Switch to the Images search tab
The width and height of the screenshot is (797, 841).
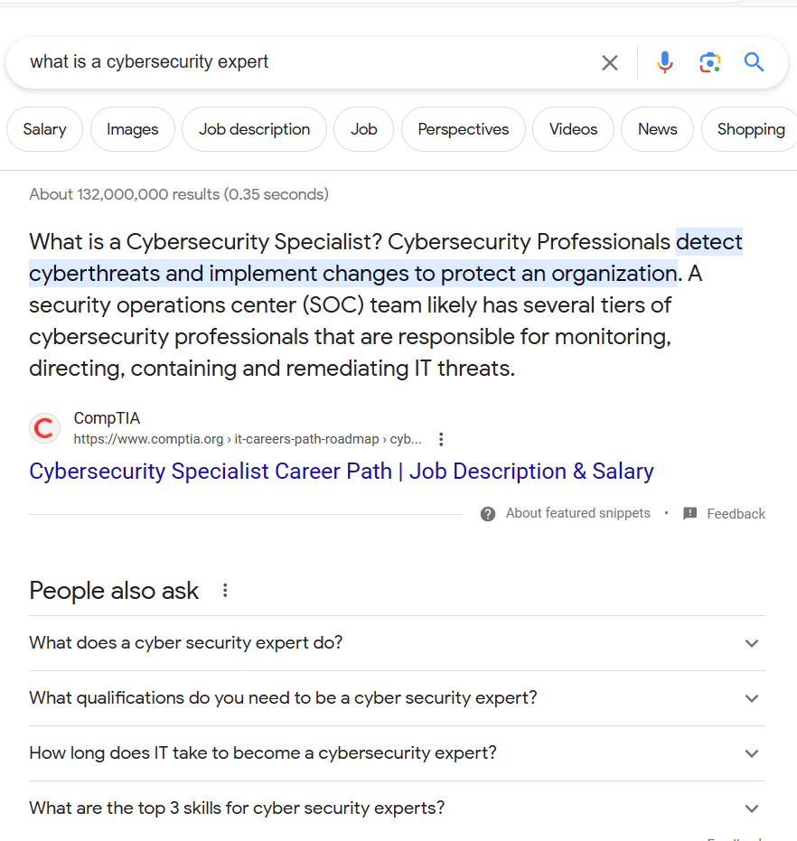132,129
